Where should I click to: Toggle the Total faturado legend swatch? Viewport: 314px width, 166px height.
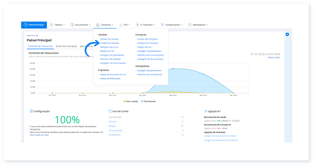pyautogui.click(x=142, y=101)
